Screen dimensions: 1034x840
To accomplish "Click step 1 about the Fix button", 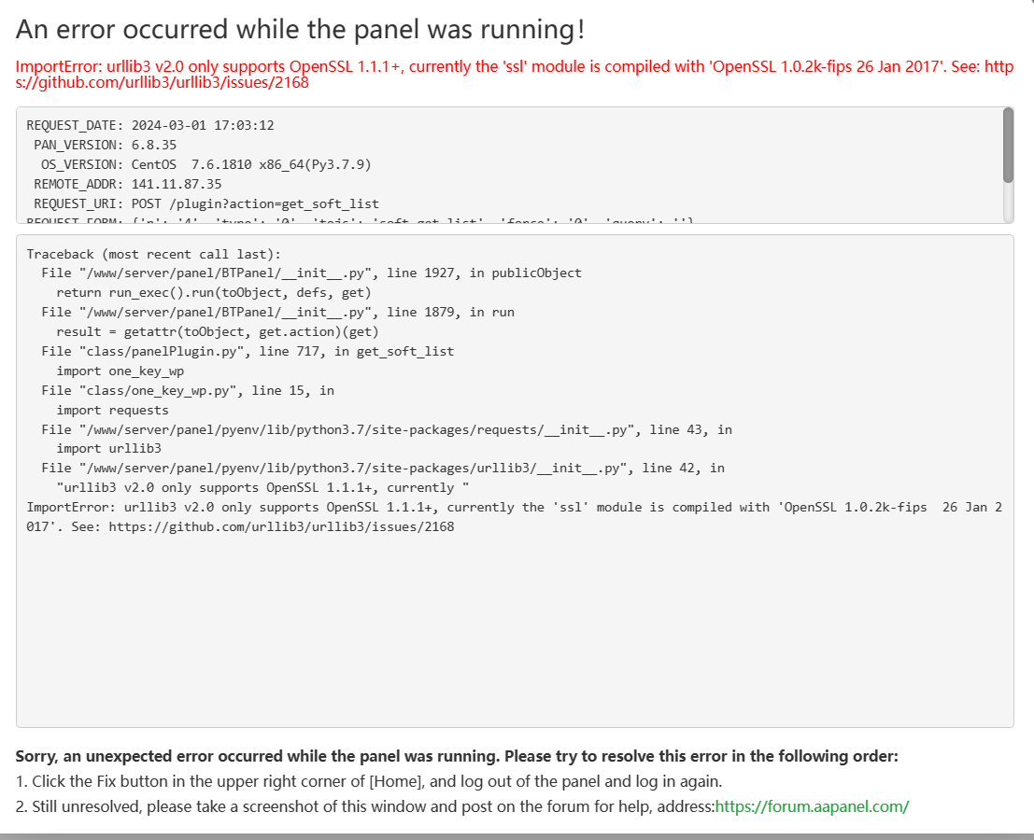I will click(369, 781).
